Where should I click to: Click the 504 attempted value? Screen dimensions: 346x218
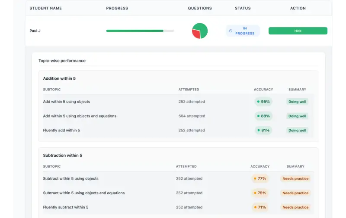click(192, 116)
